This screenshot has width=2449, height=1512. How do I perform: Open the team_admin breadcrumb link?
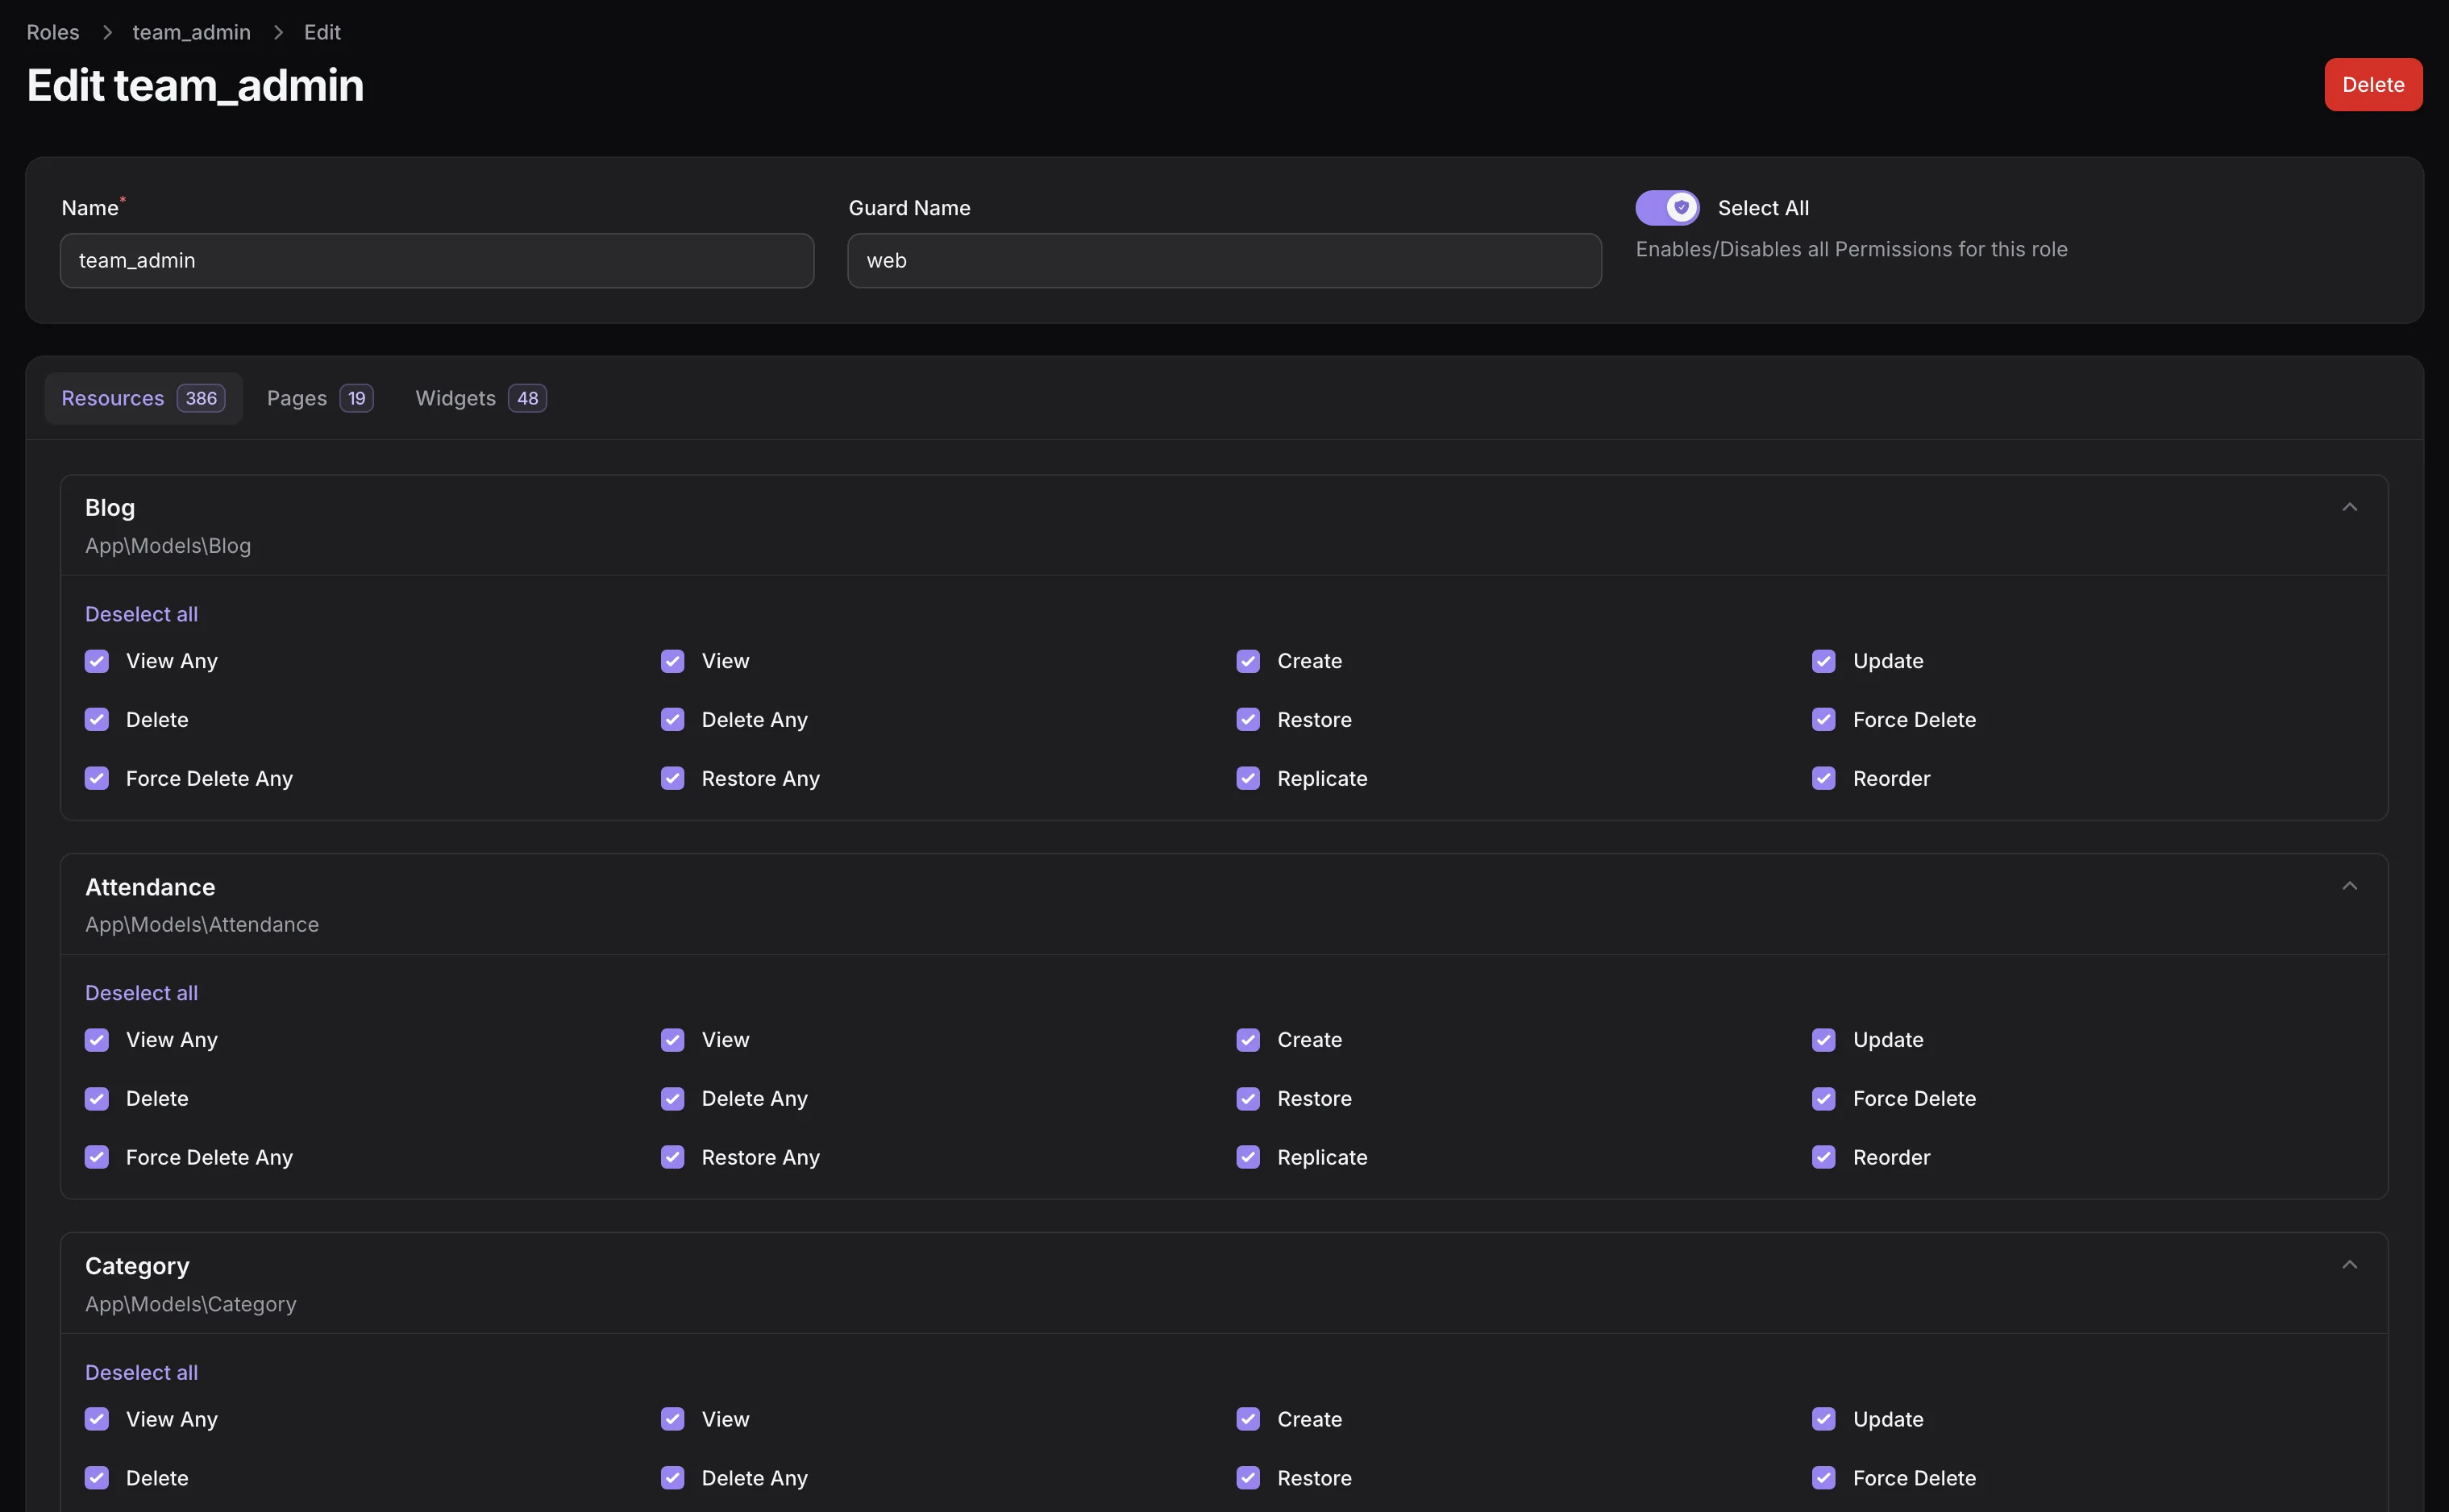pos(192,32)
